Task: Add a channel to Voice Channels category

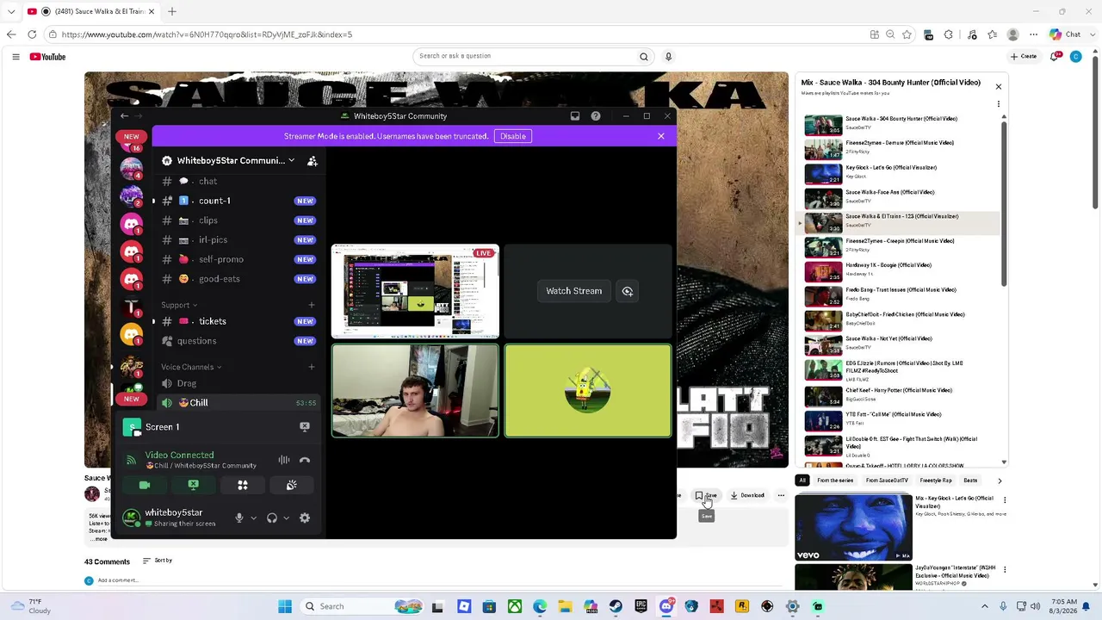Action: pos(312,367)
